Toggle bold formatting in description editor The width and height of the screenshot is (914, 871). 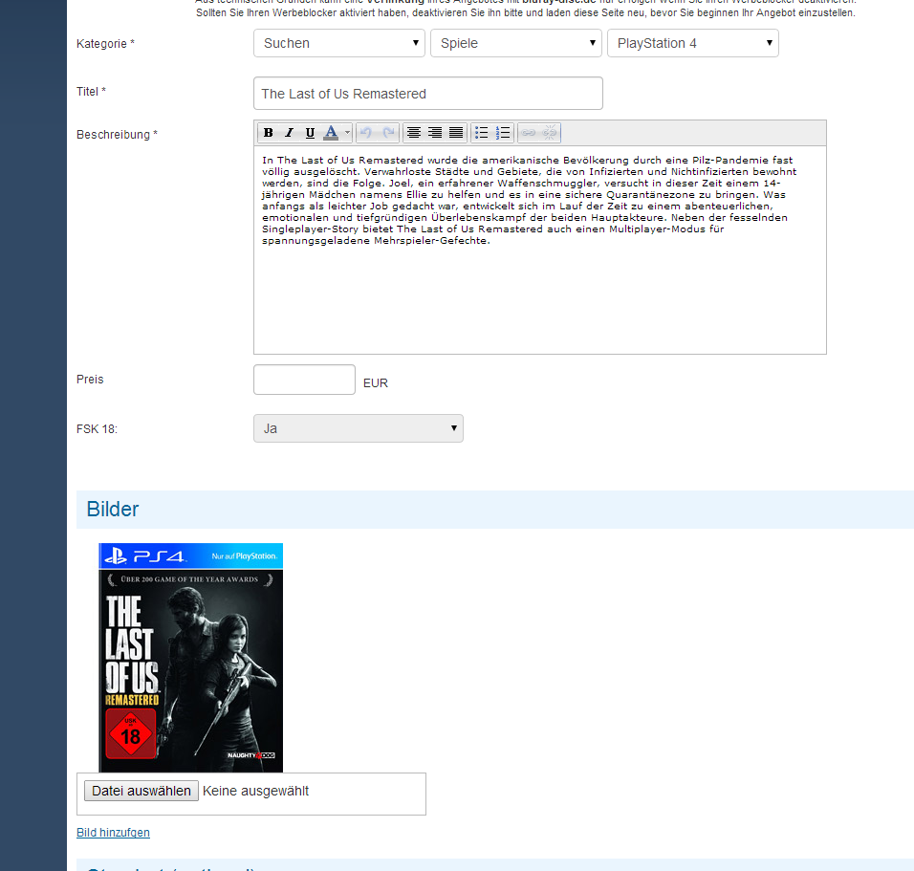pos(268,133)
